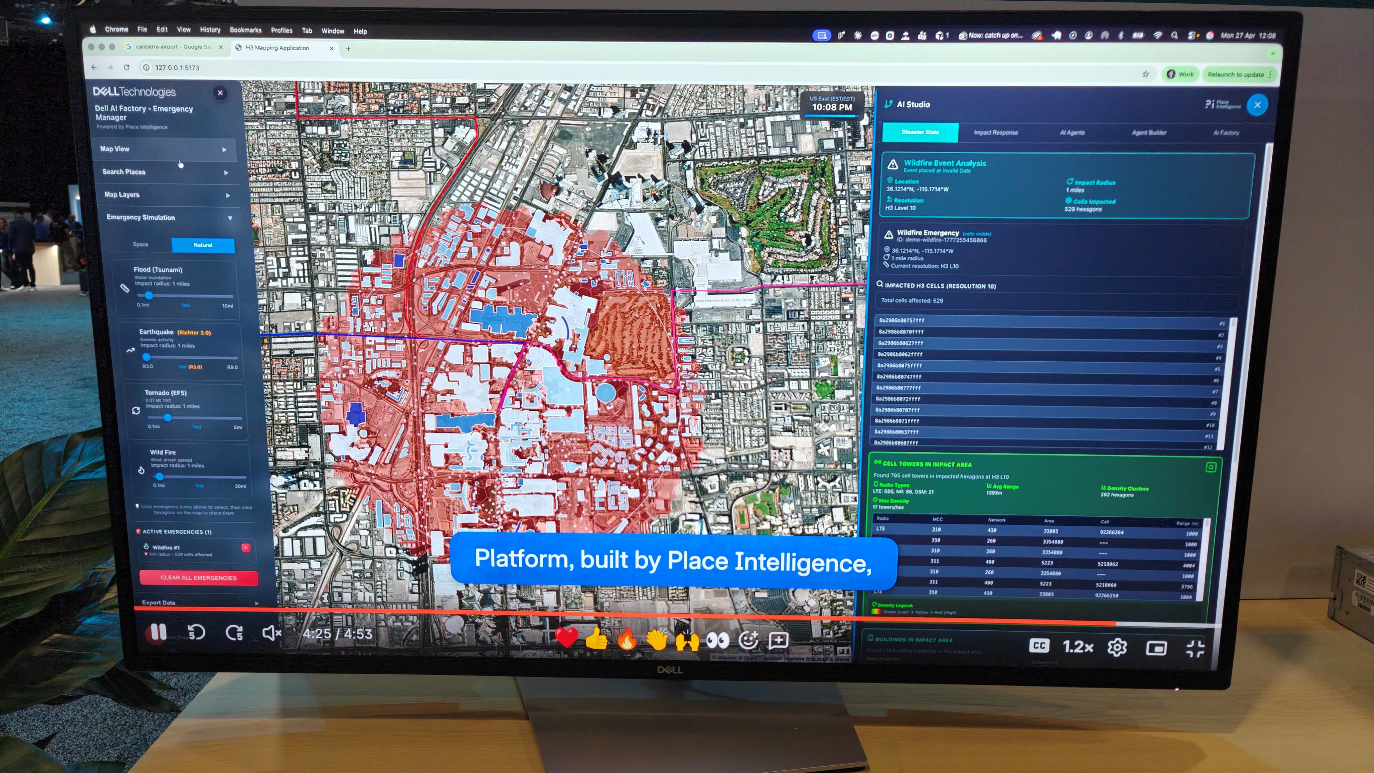Select the Wild Fire emergency icon
Screen dimensions: 1374x773
[x=141, y=470]
